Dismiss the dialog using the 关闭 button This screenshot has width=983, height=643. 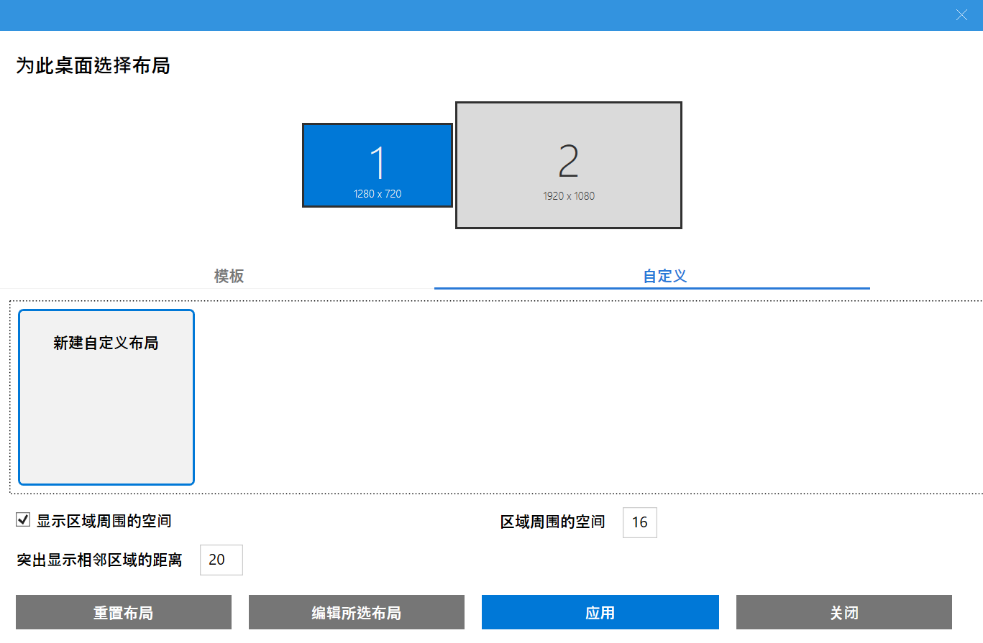pos(844,612)
